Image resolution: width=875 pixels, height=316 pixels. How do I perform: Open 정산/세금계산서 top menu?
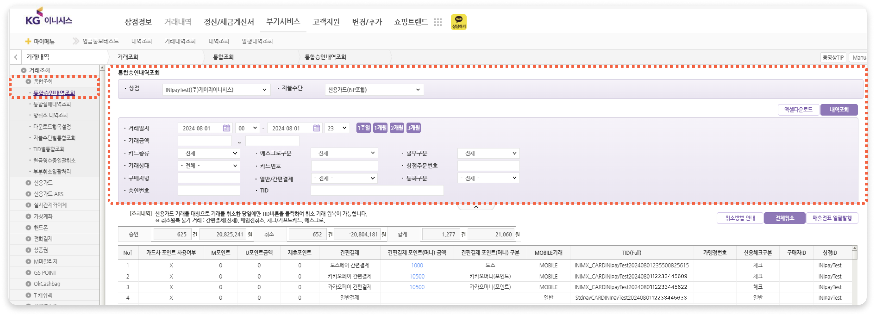click(x=229, y=22)
